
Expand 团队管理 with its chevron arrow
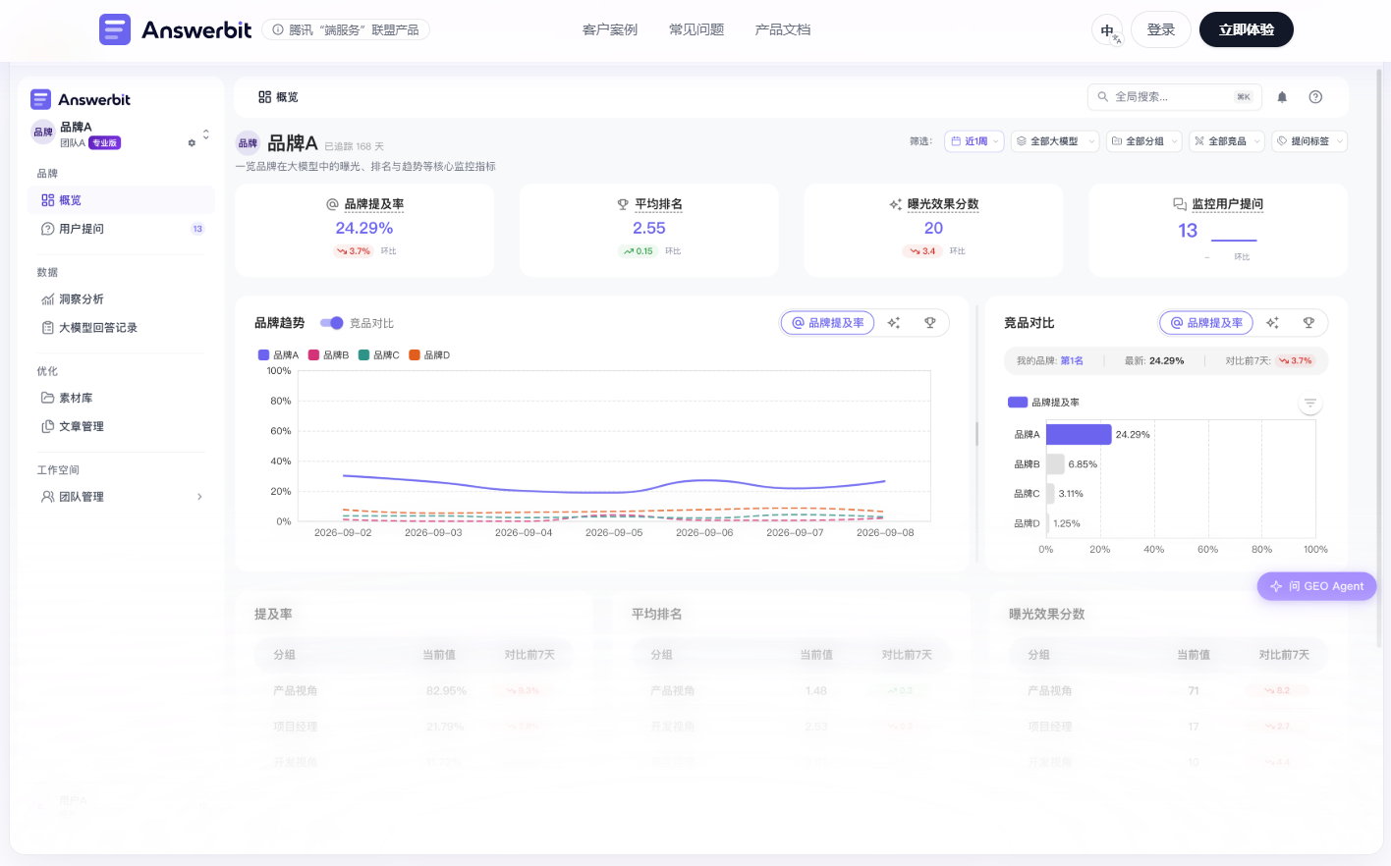coord(199,497)
